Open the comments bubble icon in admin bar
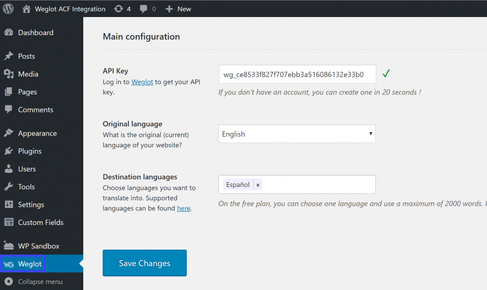The height and width of the screenshot is (290, 487). click(144, 9)
